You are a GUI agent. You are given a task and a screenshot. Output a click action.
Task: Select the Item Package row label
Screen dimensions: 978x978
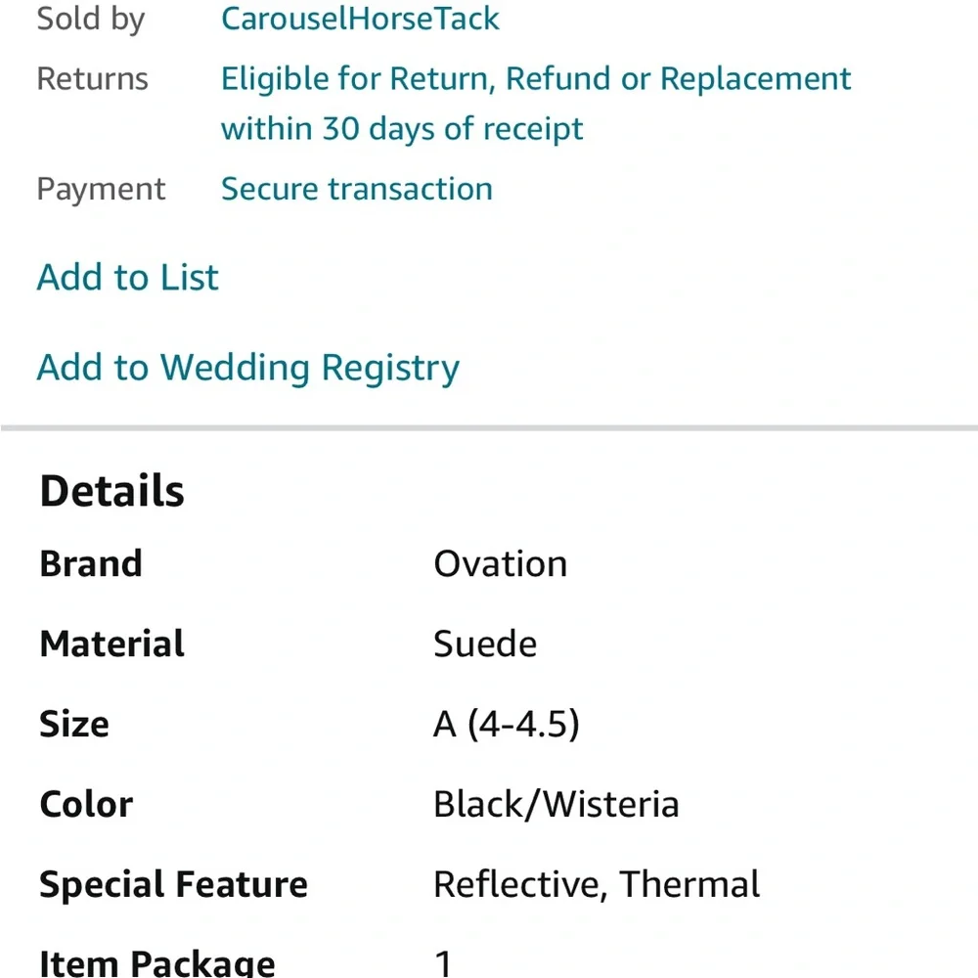click(x=157, y=962)
